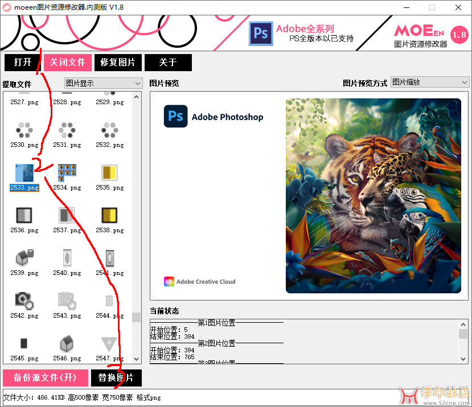
Task: Click the 文件大小 486.41KB status text
Action: 34,398
